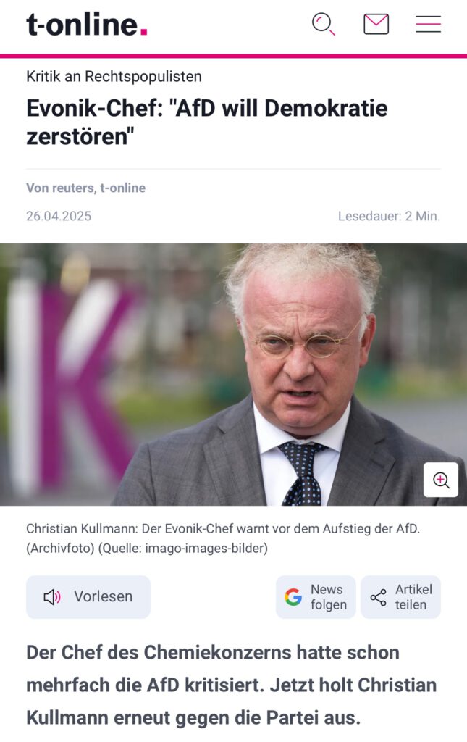Open the mail envelope icon

[x=376, y=24]
